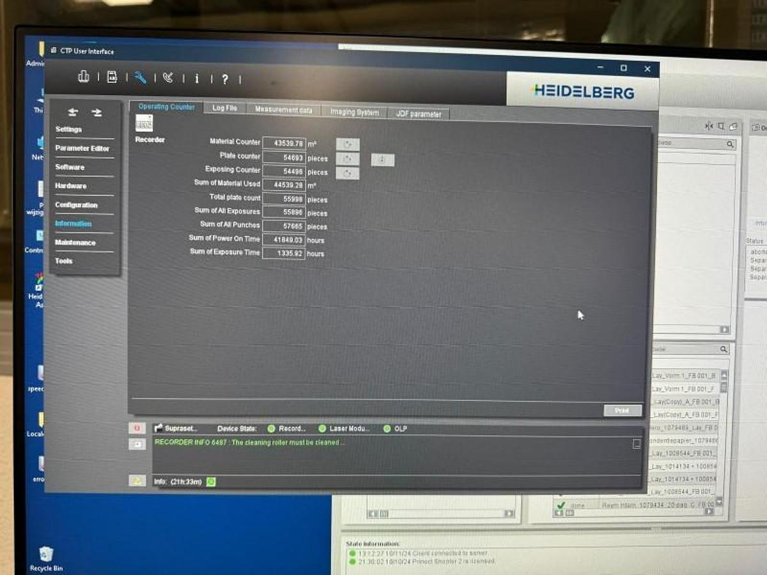Viewport: 767px width, 575px height.
Task: Select the counter statistics toolbar icon
Action: 84,77
